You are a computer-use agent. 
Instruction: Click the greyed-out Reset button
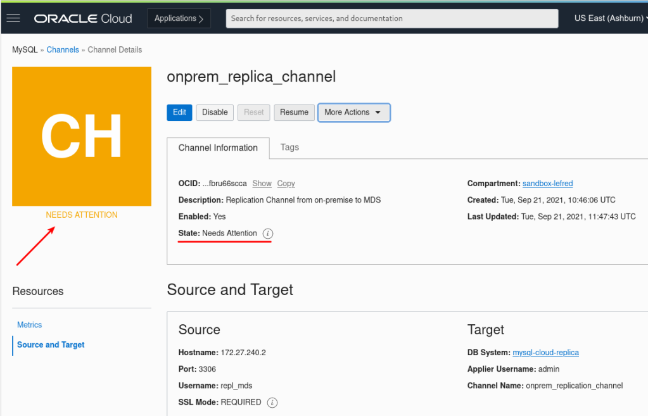click(253, 112)
